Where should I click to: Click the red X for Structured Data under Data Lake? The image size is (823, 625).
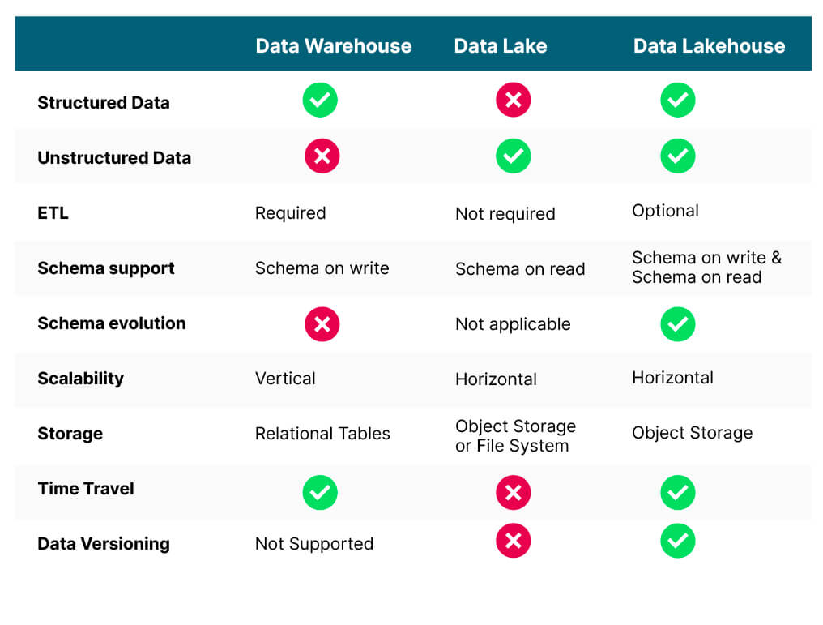tap(513, 101)
